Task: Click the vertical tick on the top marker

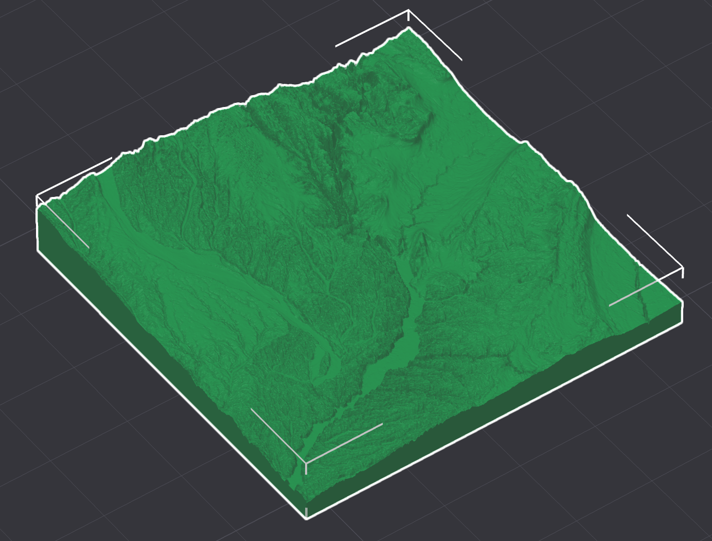Action: point(408,15)
